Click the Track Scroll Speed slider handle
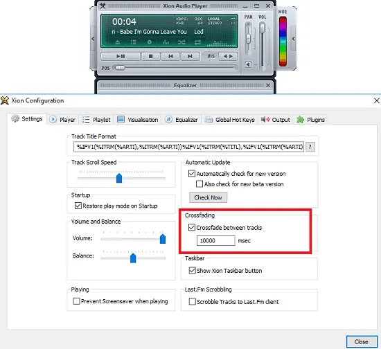Screen dimensions: 381x349 (x=119, y=178)
